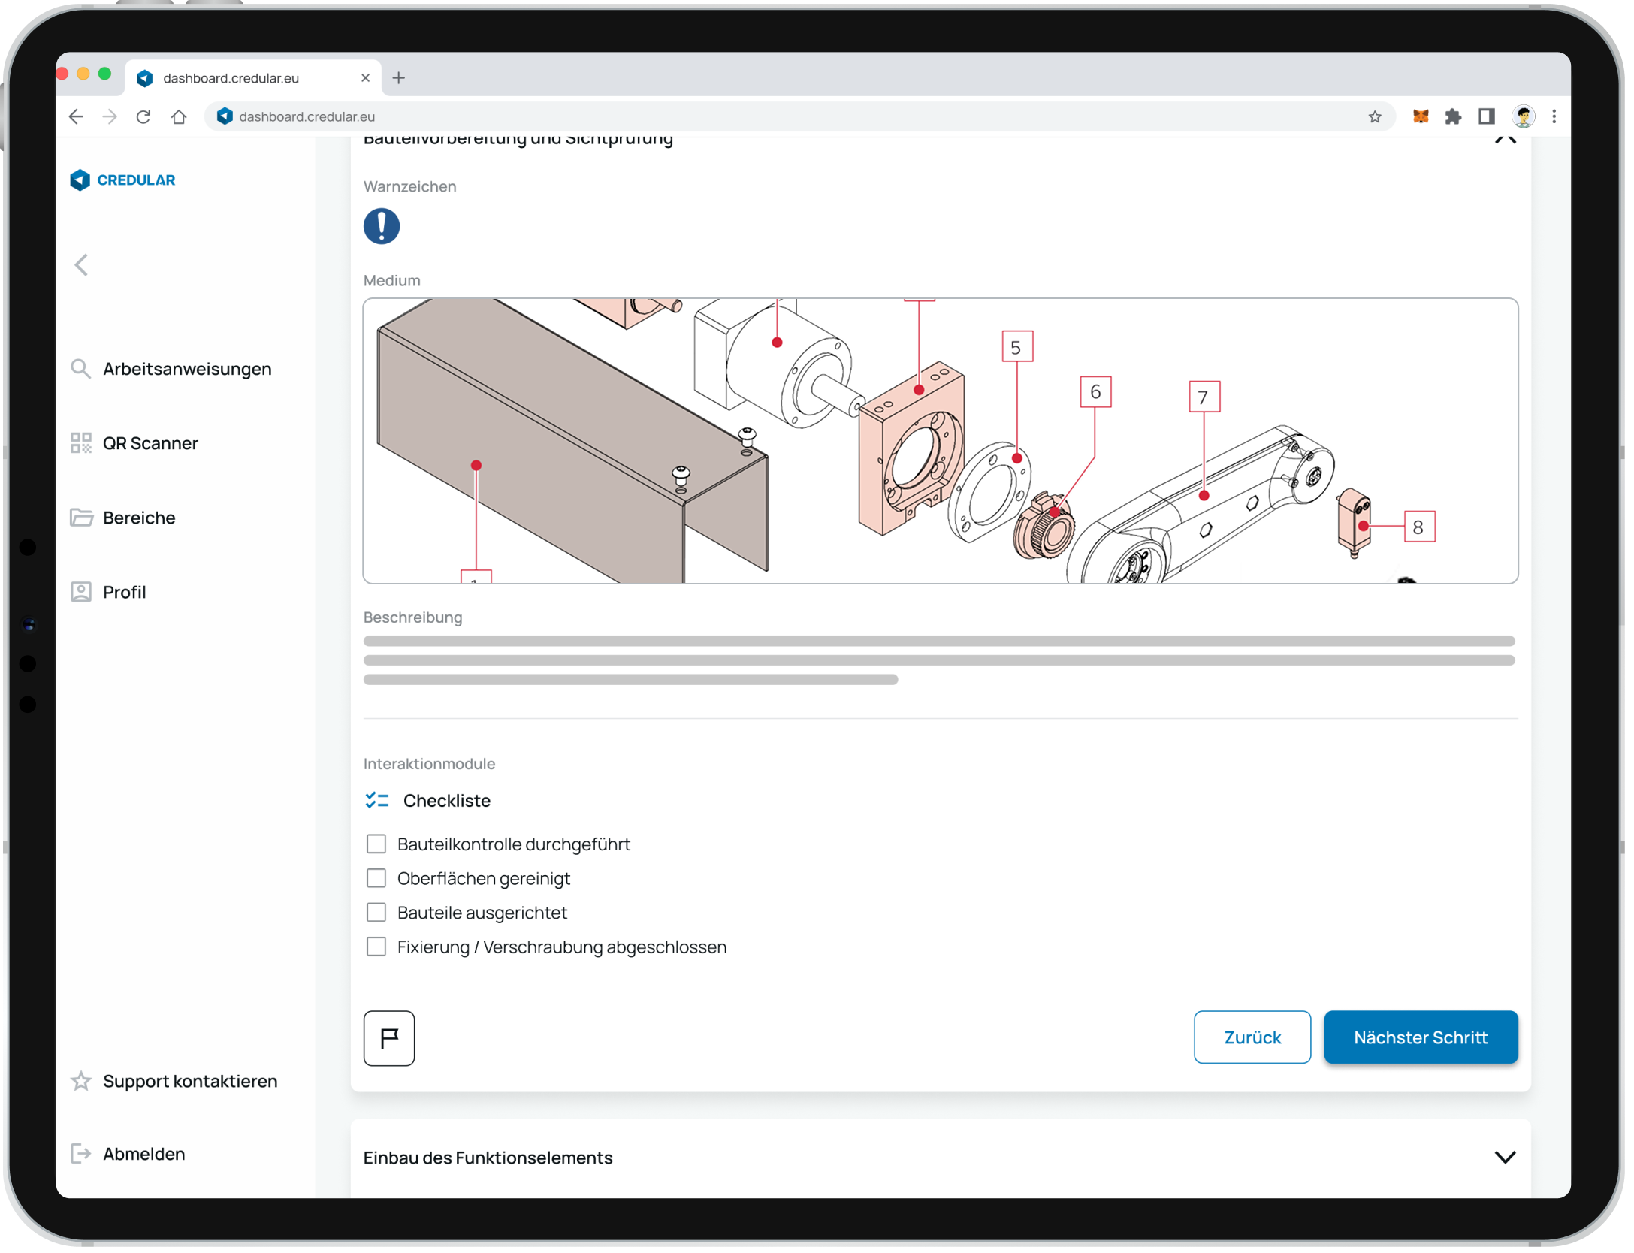This screenshot has height=1253, width=1634.
Task: Click the blue exclamation warning sign
Action: click(x=382, y=226)
